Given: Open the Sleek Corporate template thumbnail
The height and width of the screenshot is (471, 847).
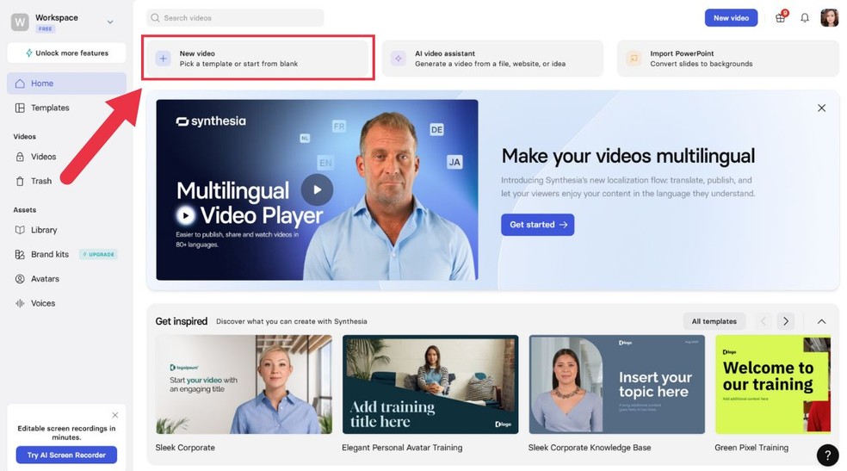Looking at the screenshot, I should 244,385.
